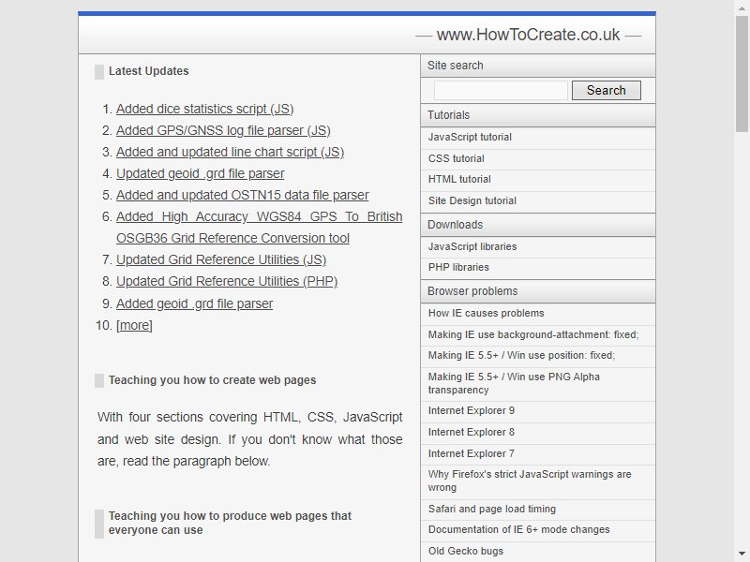750x562 pixels.
Task: Go to the CSS tutorial
Action: point(538,158)
